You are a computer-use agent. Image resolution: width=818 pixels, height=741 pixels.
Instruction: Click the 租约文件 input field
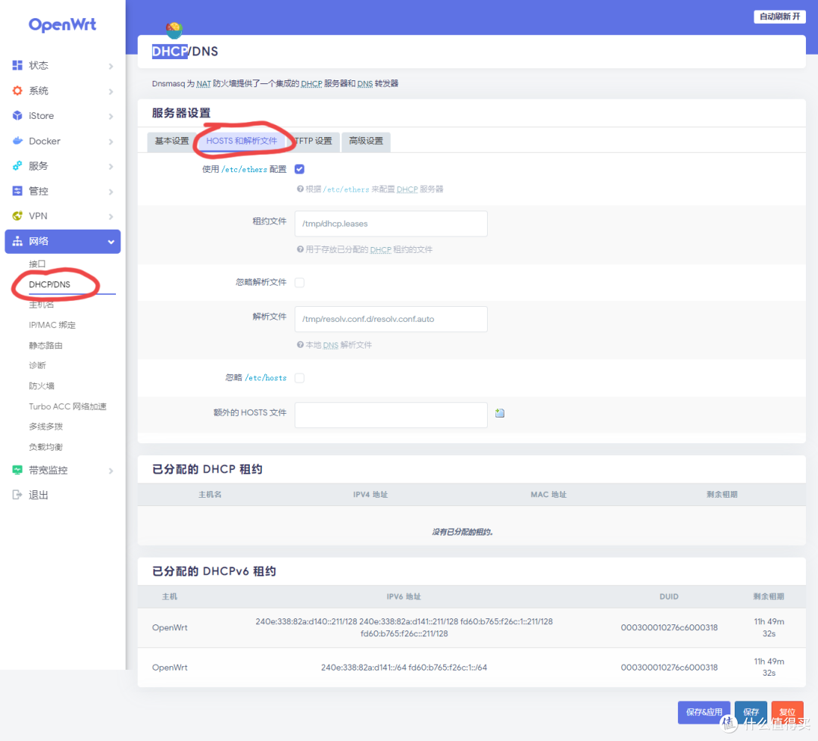(391, 224)
